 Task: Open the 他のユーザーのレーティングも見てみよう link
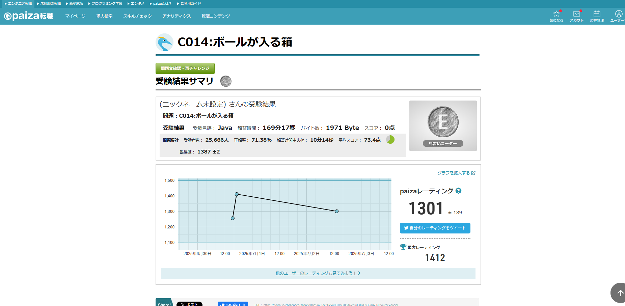tap(318, 273)
